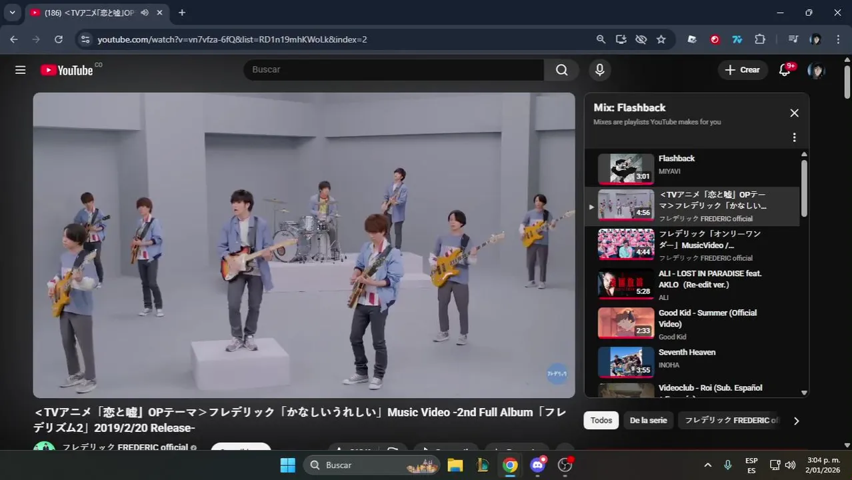View site information icon in address bar
Viewport: 852px width, 480px height.
coord(85,39)
